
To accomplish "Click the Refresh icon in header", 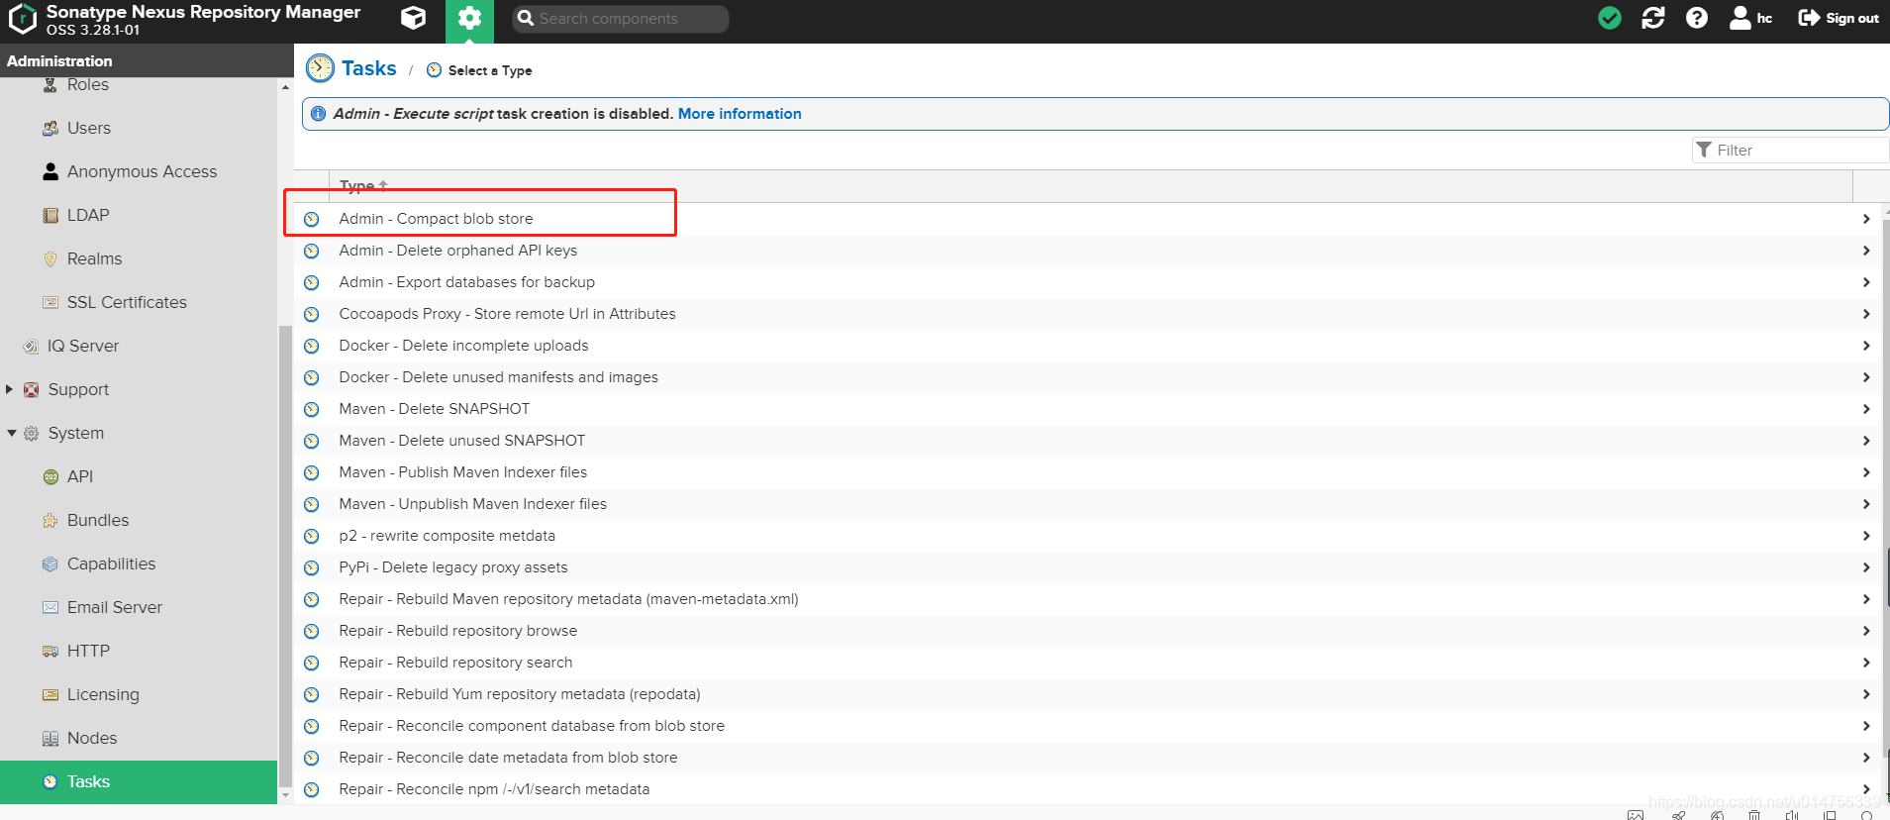I will point(1653,18).
